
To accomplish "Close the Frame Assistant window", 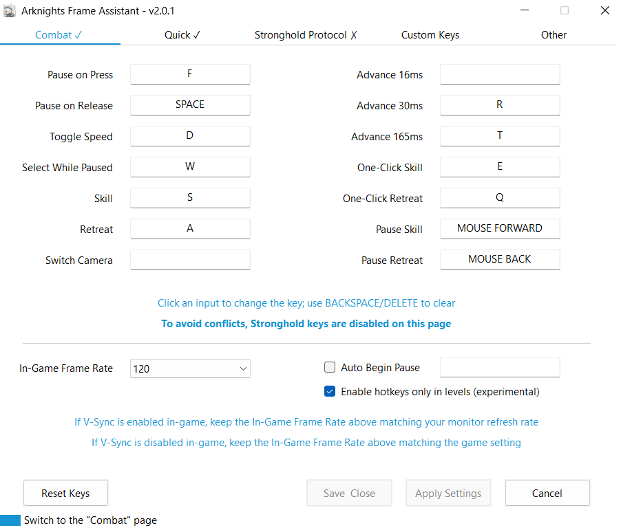I will [x=604, y=10].
